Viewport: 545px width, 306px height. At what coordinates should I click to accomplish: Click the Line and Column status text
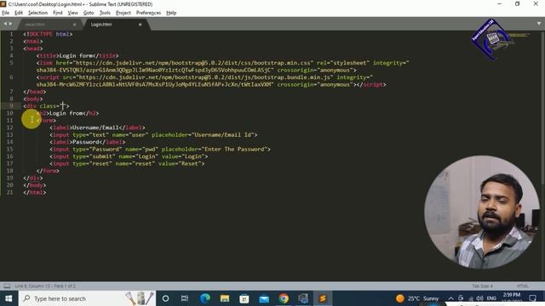point(45,286)
